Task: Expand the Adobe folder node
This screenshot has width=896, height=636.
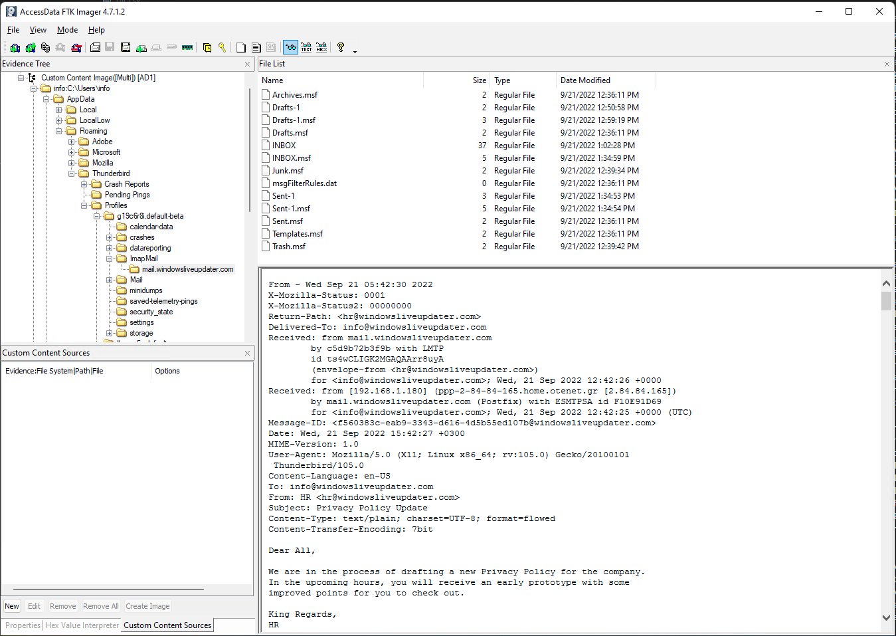Action: point(71,142)
